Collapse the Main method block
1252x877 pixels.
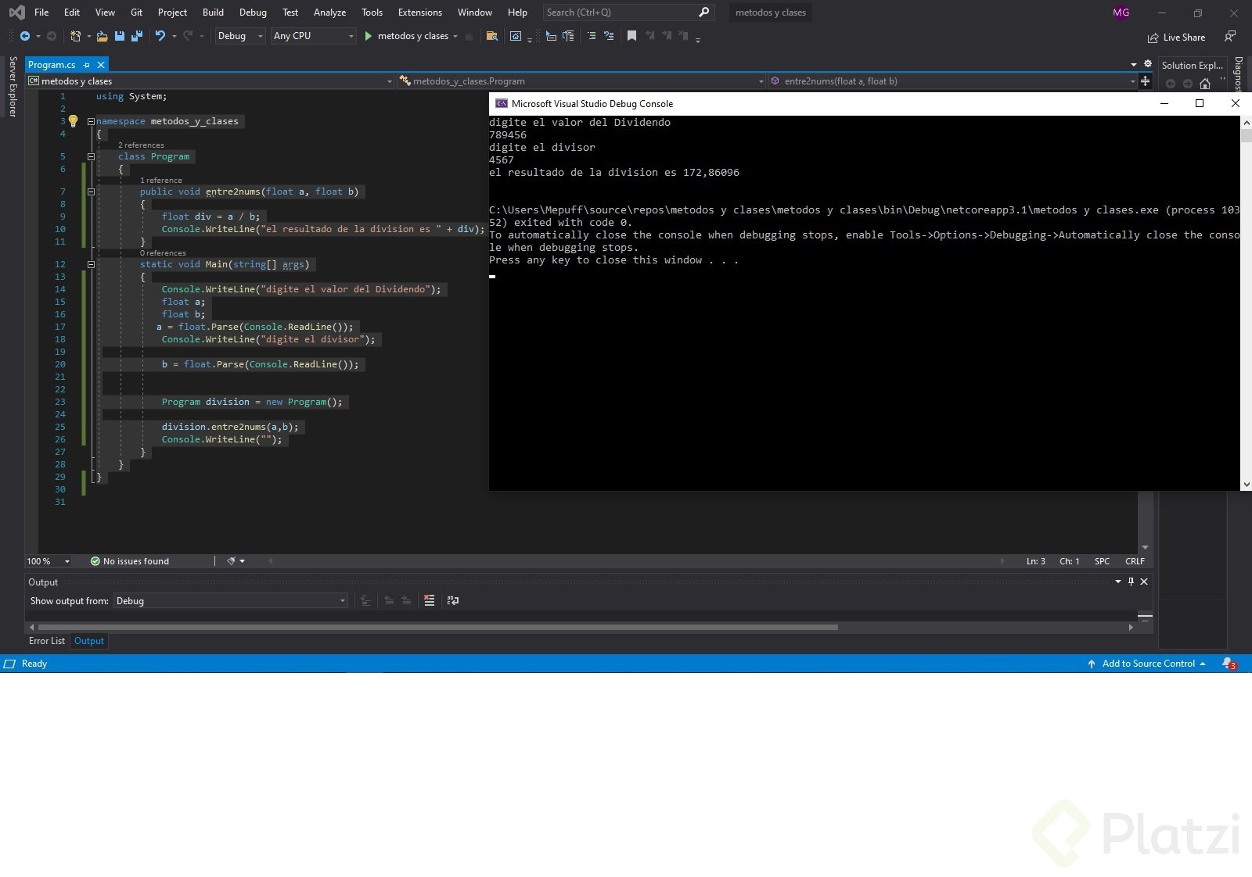tap(91, 264)
